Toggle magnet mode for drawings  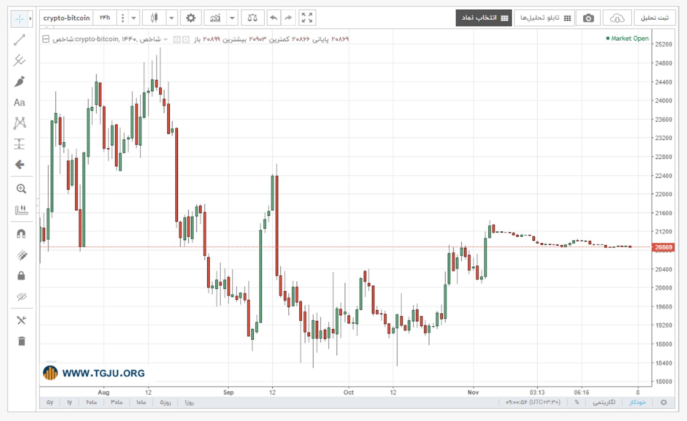click(x=21, y=234)
